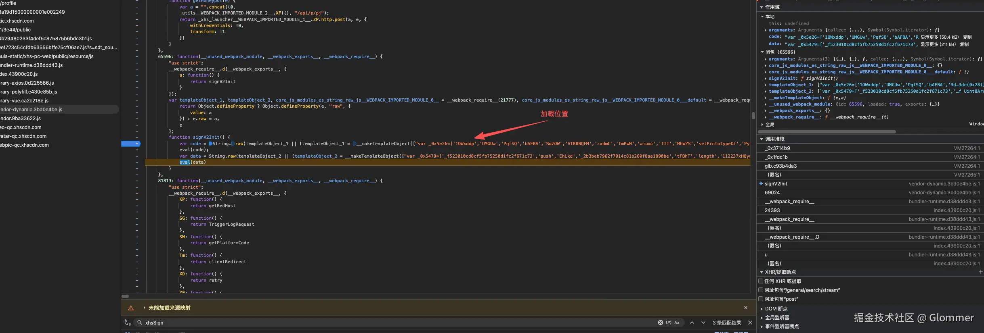
Task: Expand the DOM 断点 section
Action: pos(762,309)
